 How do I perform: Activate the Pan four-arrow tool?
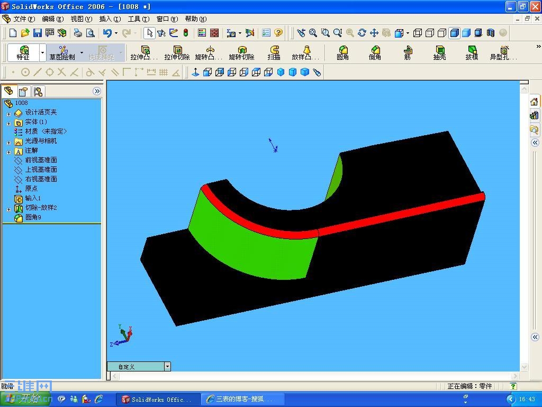click(374, 33)
